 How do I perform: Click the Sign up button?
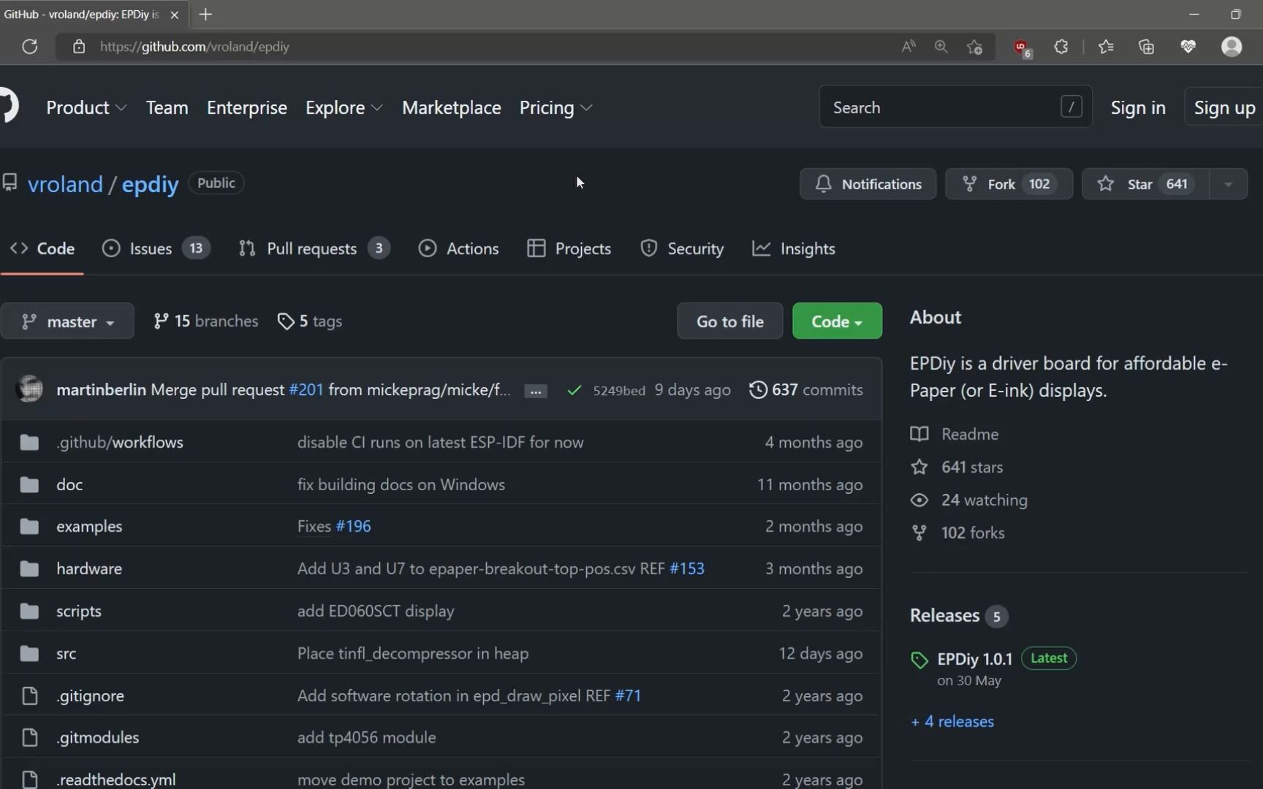[1224, 107]
